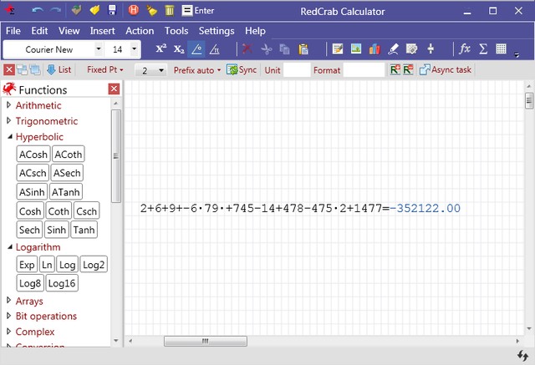Click the Sigma sum icon
The width and height of the screenshot is (535, 365).
pos(482,49)
